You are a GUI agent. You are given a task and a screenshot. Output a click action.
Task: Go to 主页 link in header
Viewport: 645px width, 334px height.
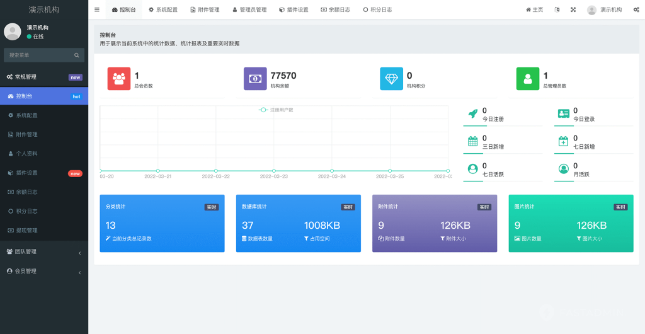point(534,9)
